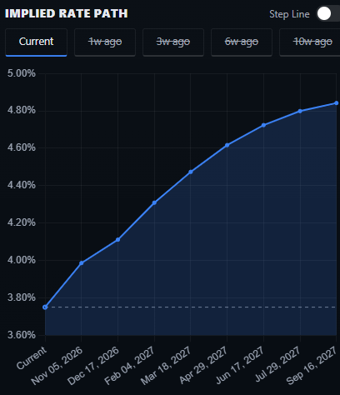
Task: Click the Dec 17, 2026 date label
Action: coord(93,366)
